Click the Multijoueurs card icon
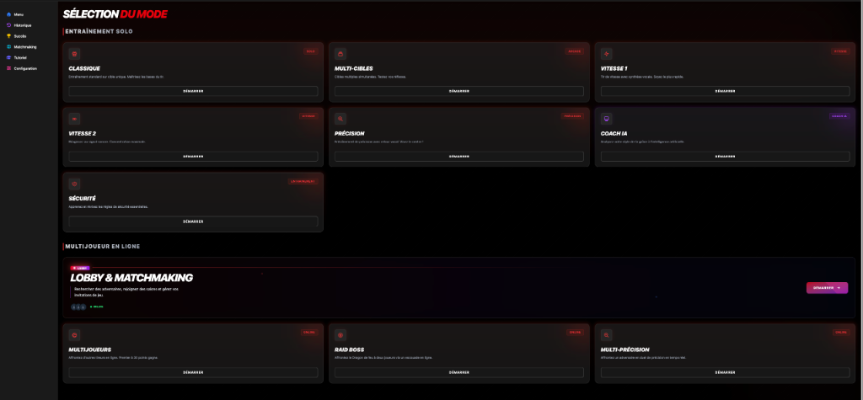 click(x=74, y=335)
